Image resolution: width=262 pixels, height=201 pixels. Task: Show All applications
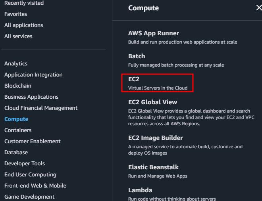click(x=23, y=25)
